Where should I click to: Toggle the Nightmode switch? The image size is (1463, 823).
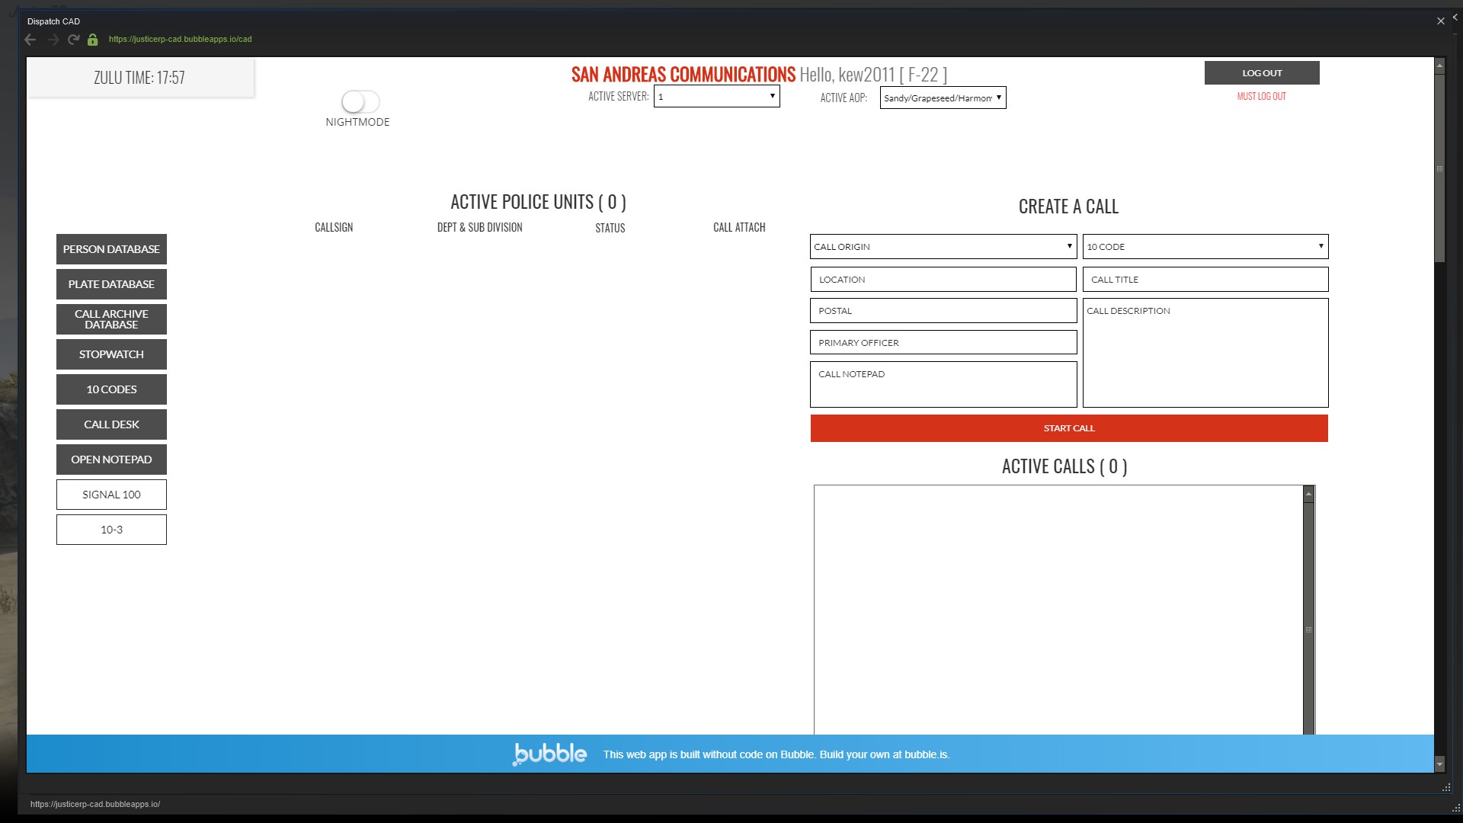click(x=360, y=101)
